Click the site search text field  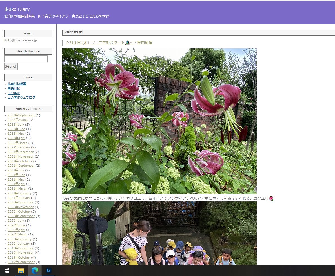26,59
